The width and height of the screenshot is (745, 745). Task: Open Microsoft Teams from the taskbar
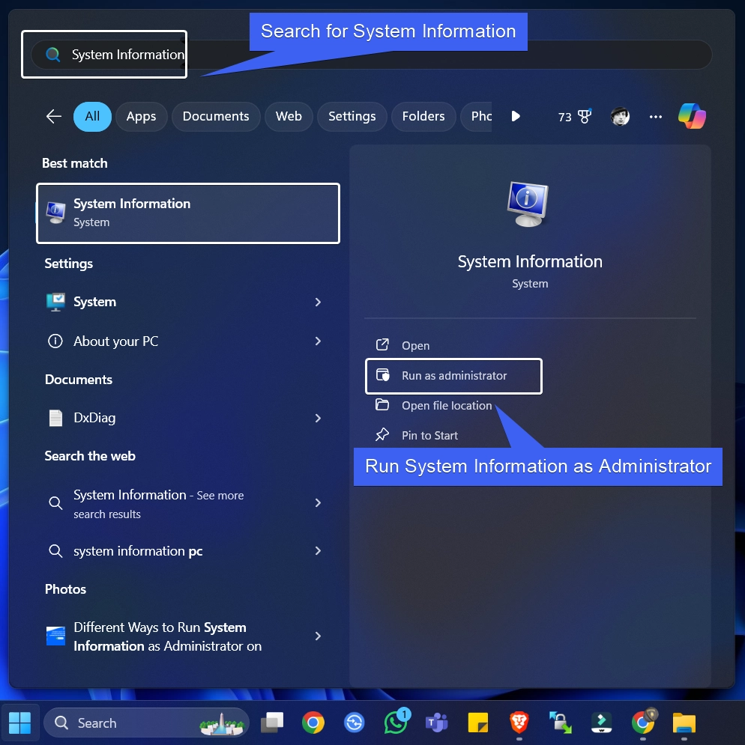point(436,723)
